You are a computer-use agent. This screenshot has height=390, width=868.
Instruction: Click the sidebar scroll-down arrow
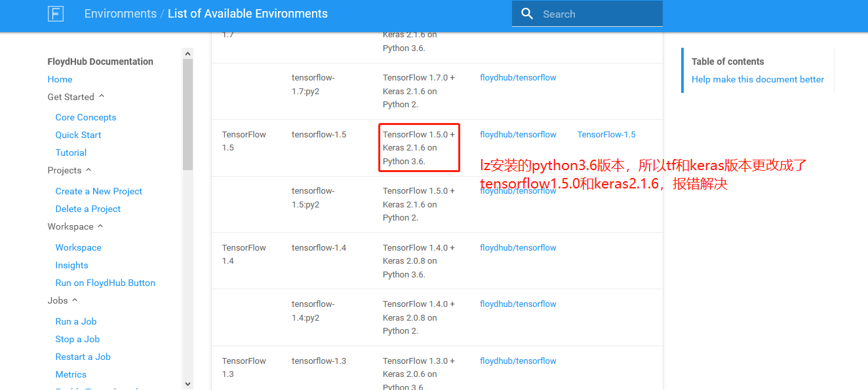pos(187,384)
